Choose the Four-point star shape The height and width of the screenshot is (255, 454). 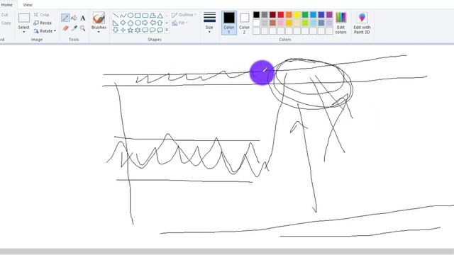click(x=123, y=30)
